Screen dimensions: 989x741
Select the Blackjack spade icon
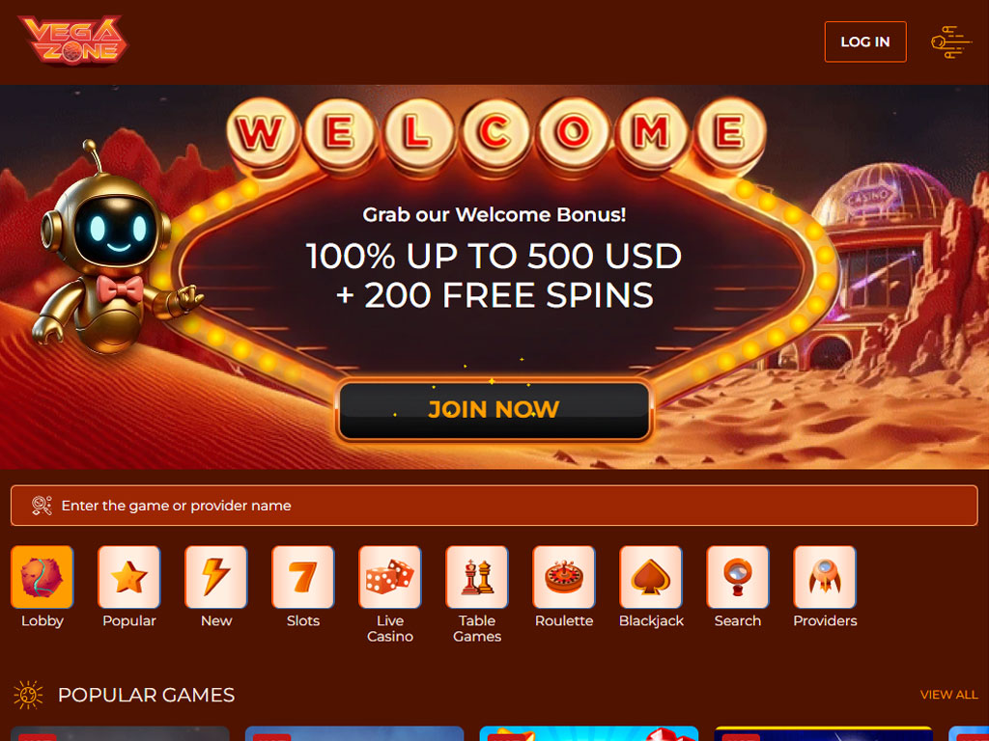[x=652, y=577]
